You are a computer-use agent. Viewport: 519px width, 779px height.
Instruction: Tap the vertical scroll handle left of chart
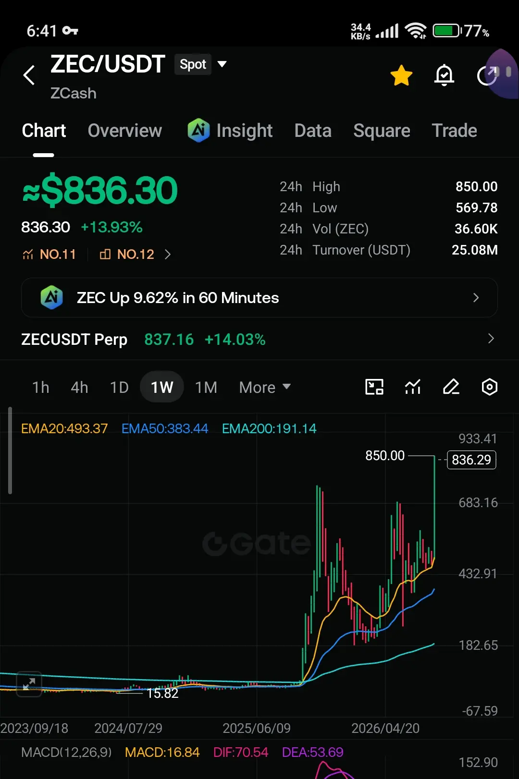pyautogui.click(x=10, y=450)
